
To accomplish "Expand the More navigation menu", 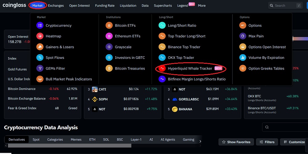I will (x=202, y=6).
